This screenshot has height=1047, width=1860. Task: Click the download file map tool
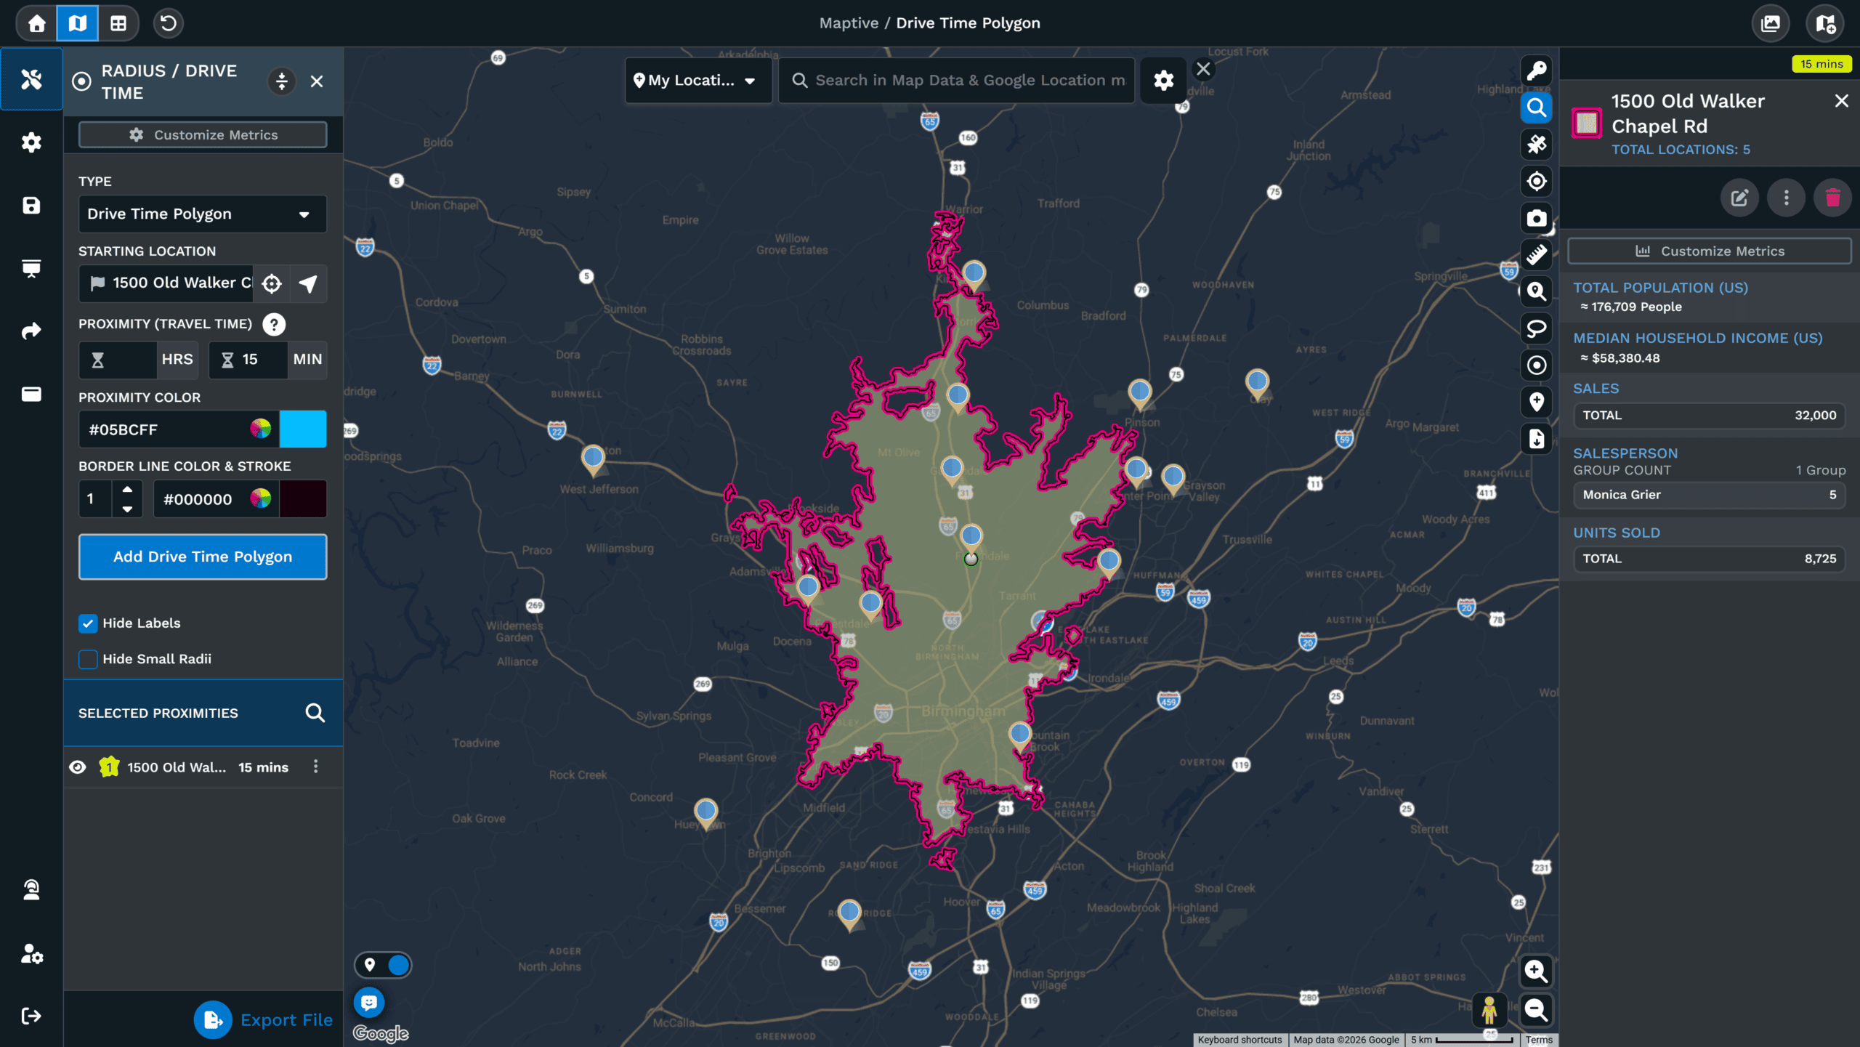(1536, 439)
